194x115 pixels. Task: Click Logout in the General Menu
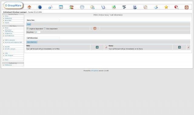[x=7, y=23]
